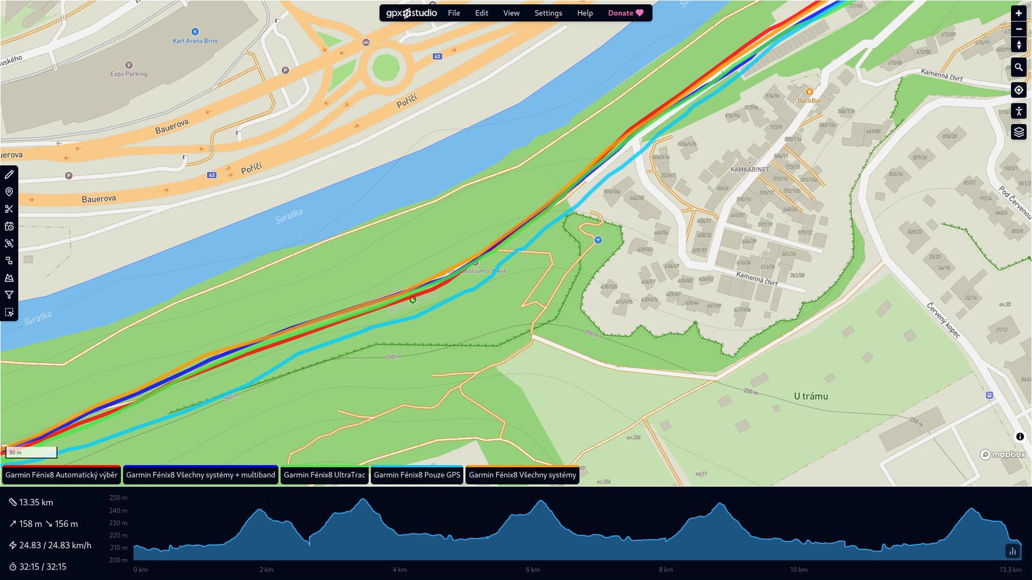Open the map layers selector

pos(1019,132)
